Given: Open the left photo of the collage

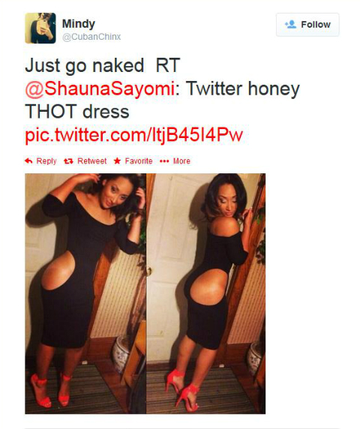Looking at the screenshot, I should (x=85, y=293).
